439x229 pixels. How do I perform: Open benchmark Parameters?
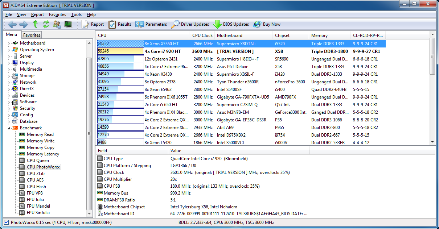151,24
